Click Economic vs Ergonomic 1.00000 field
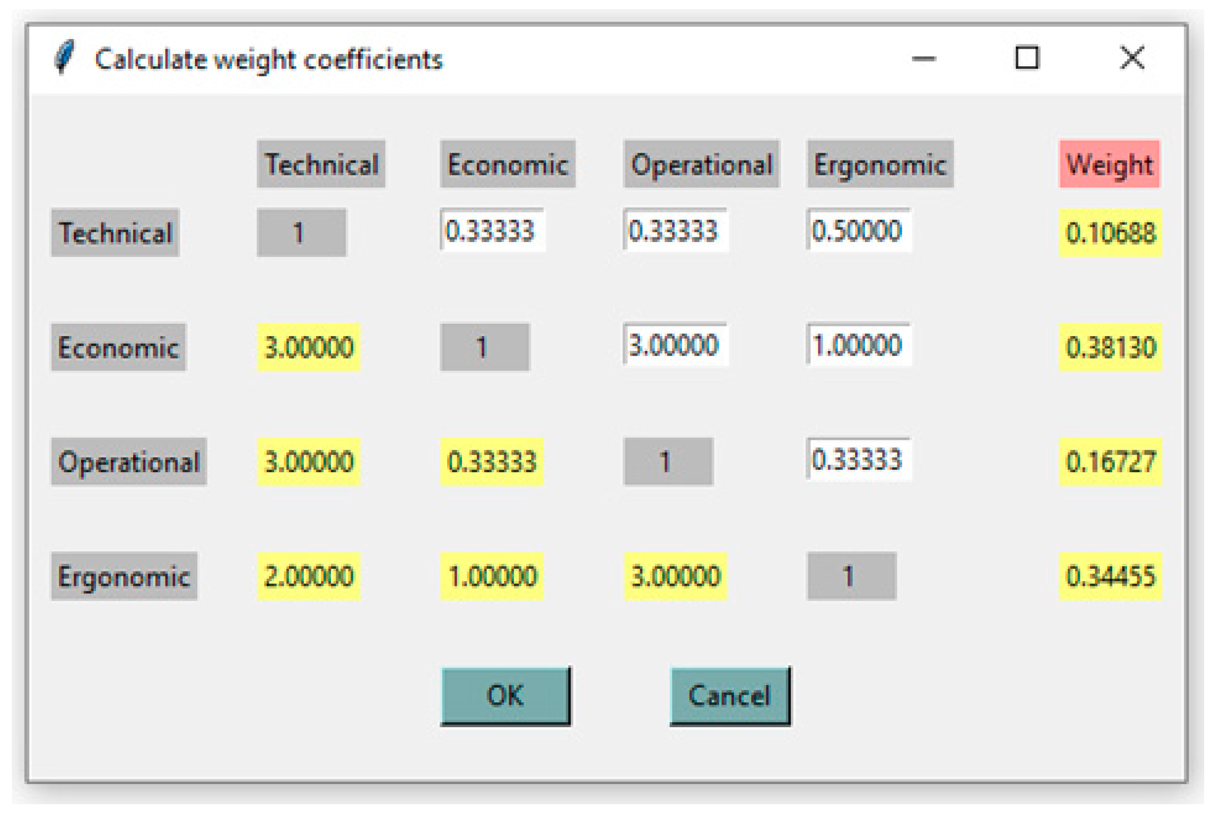This screenshot has width=1217, height=816. (858, 345)
